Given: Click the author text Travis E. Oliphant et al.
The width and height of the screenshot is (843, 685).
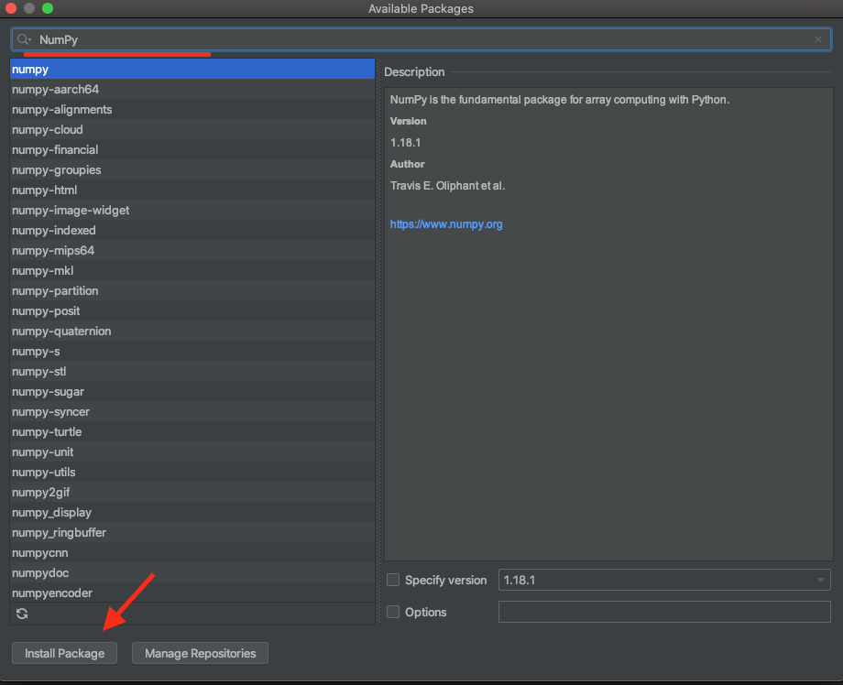Looking at the screenshot, I should [447, 186].
